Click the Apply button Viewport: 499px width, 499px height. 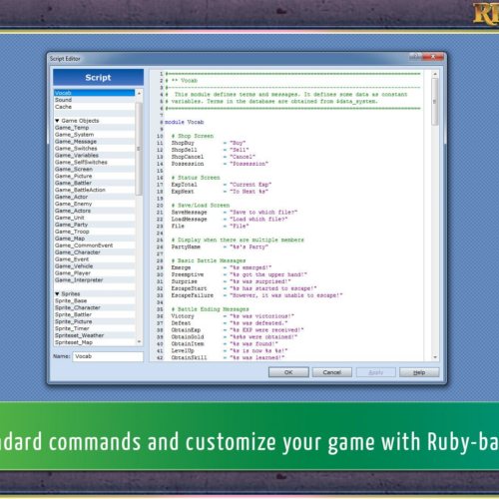[x=376, y=372]
